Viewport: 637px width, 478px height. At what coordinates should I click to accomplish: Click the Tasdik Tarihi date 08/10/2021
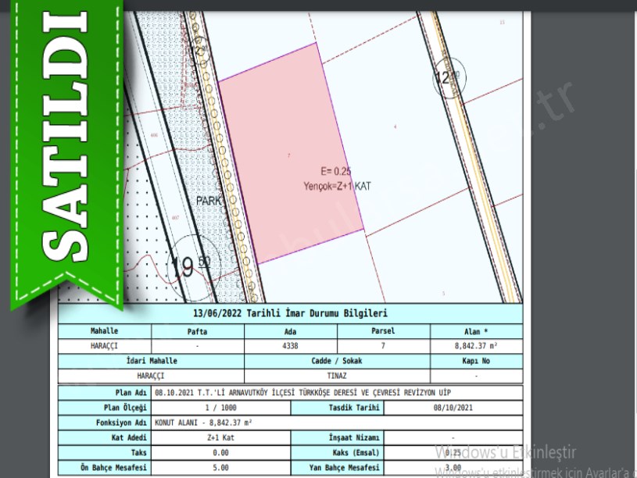click(453, 408)
